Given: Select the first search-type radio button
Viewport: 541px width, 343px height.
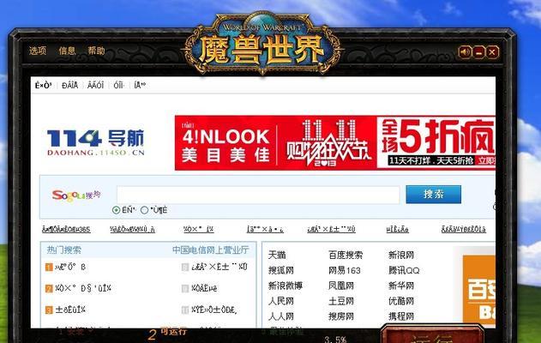Looking at the screenshot, I should [x=117, y=210].
